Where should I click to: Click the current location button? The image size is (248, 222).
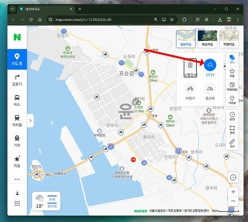click(x=233, y=178)
